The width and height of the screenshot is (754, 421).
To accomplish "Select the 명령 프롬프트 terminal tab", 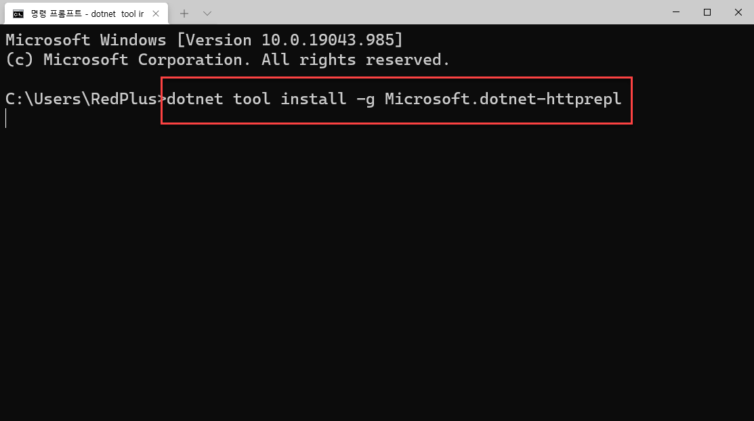I will (x=81, y=13).
